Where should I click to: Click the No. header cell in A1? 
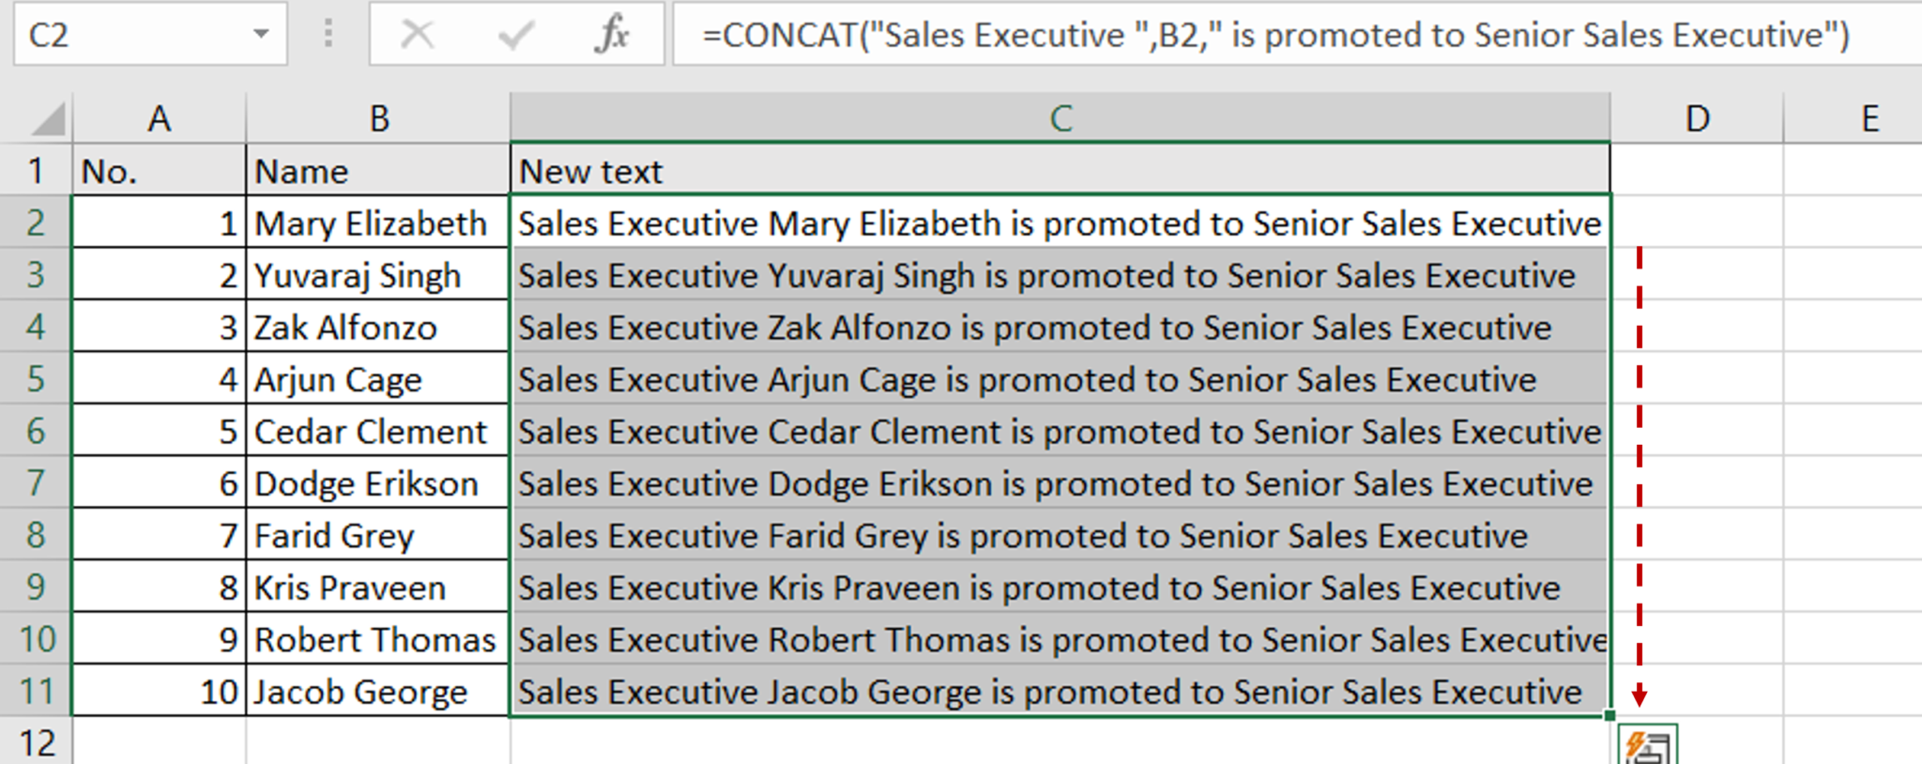(x=160, y=171)
